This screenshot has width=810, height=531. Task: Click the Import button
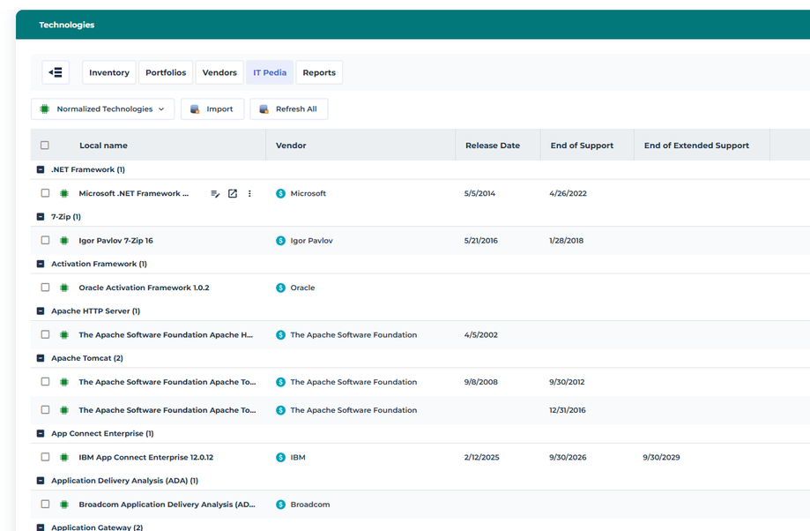212,109
